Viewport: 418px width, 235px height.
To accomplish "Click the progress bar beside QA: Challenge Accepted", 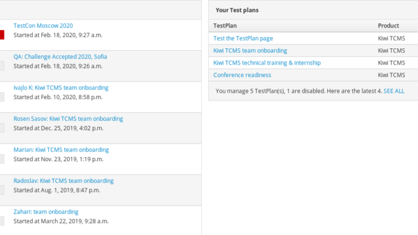I will pyautogui.click(x=2, y=66).
